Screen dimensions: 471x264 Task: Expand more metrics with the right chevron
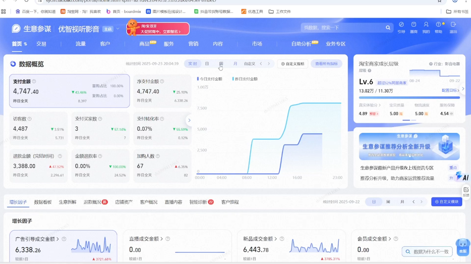(189, 121)
